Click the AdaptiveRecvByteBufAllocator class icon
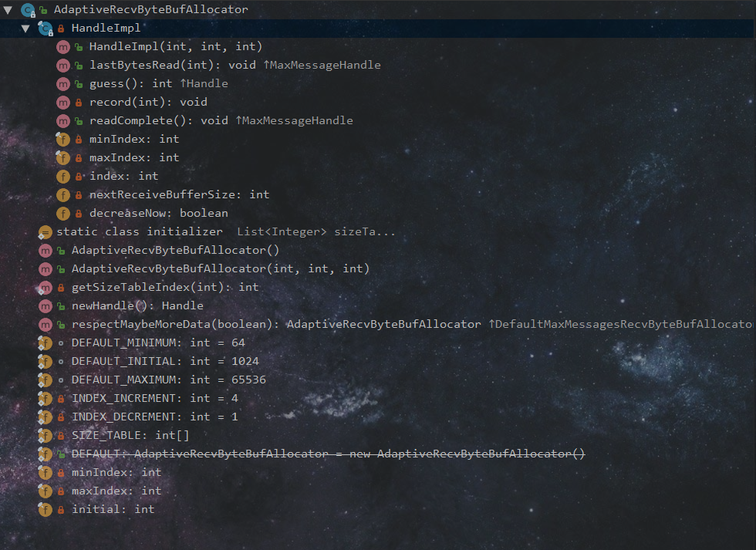Image resolution: width=756 pixels, height=550 pixels. (28, 9)
